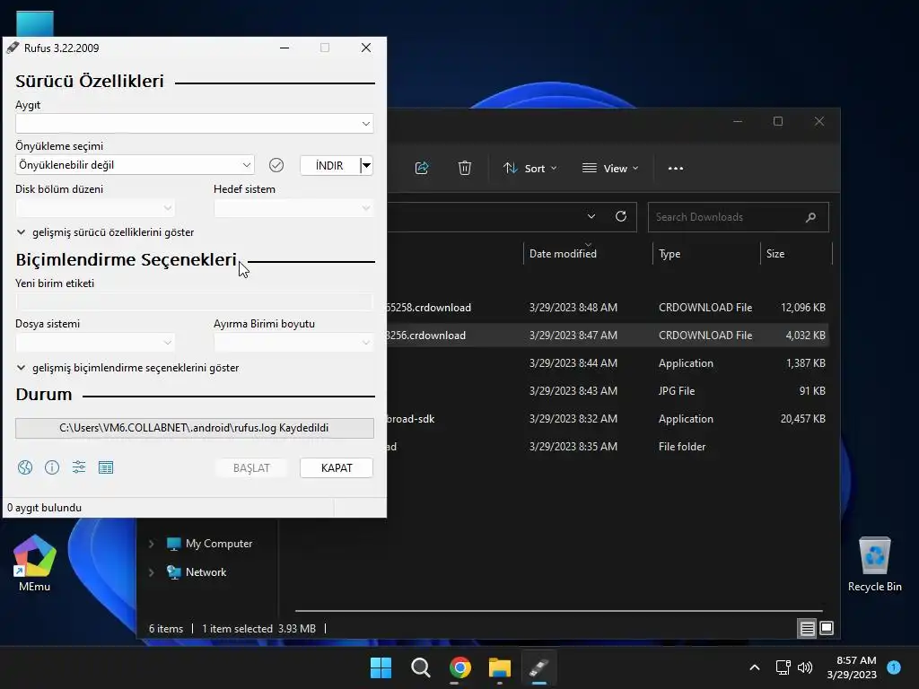
Task: Select Network in the navigation pane
Action: (206, 572)
